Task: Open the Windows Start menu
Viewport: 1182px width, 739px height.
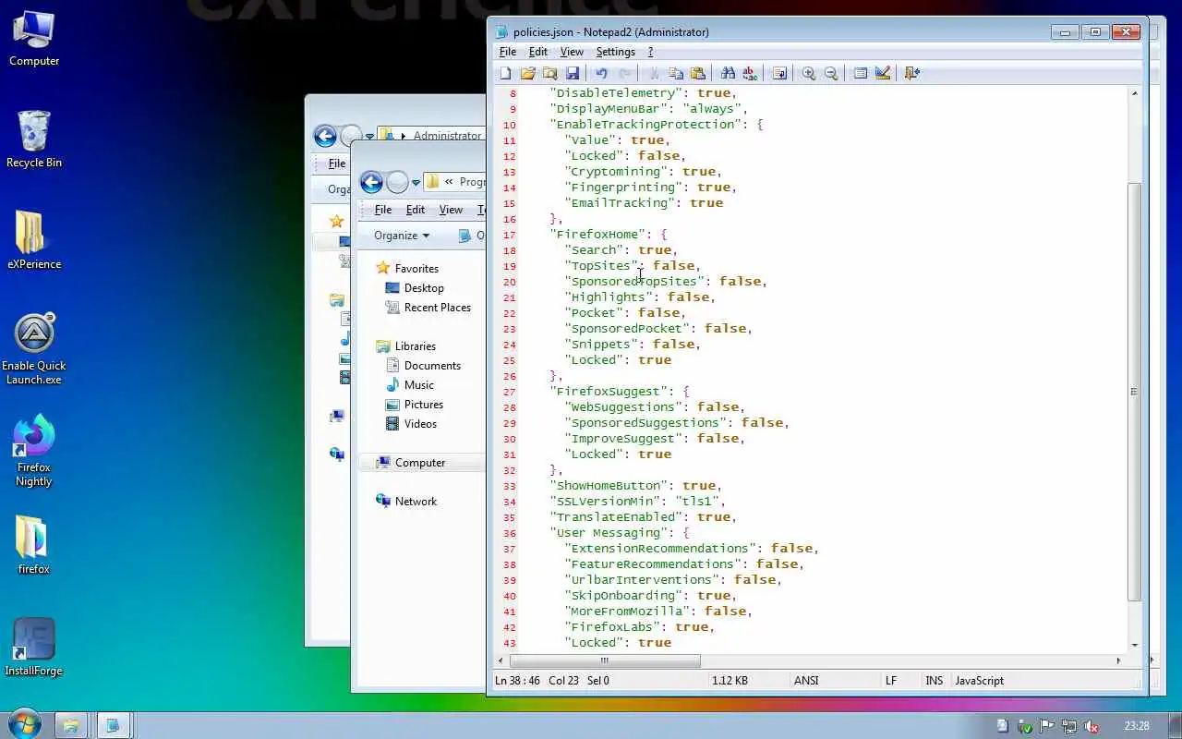Action: click(25, 724)
